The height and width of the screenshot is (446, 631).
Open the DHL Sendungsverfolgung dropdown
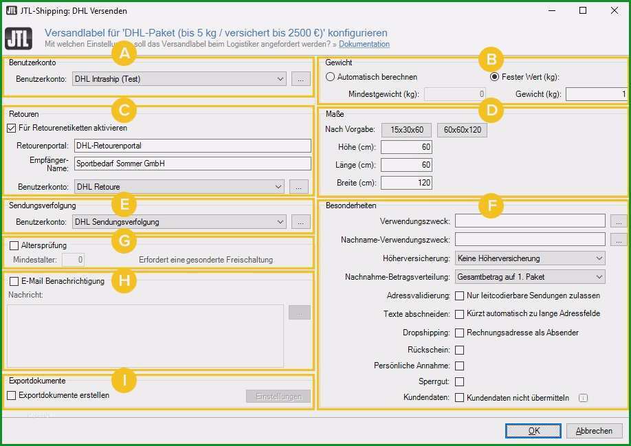(x=179, y=221)
